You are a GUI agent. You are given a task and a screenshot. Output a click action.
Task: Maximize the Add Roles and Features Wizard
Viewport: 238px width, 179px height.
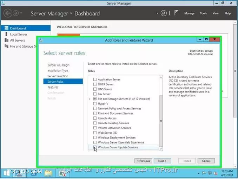[206, 39]
